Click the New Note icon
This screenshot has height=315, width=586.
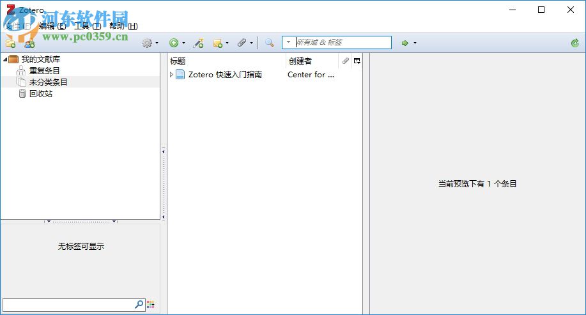tap(217, 43)
